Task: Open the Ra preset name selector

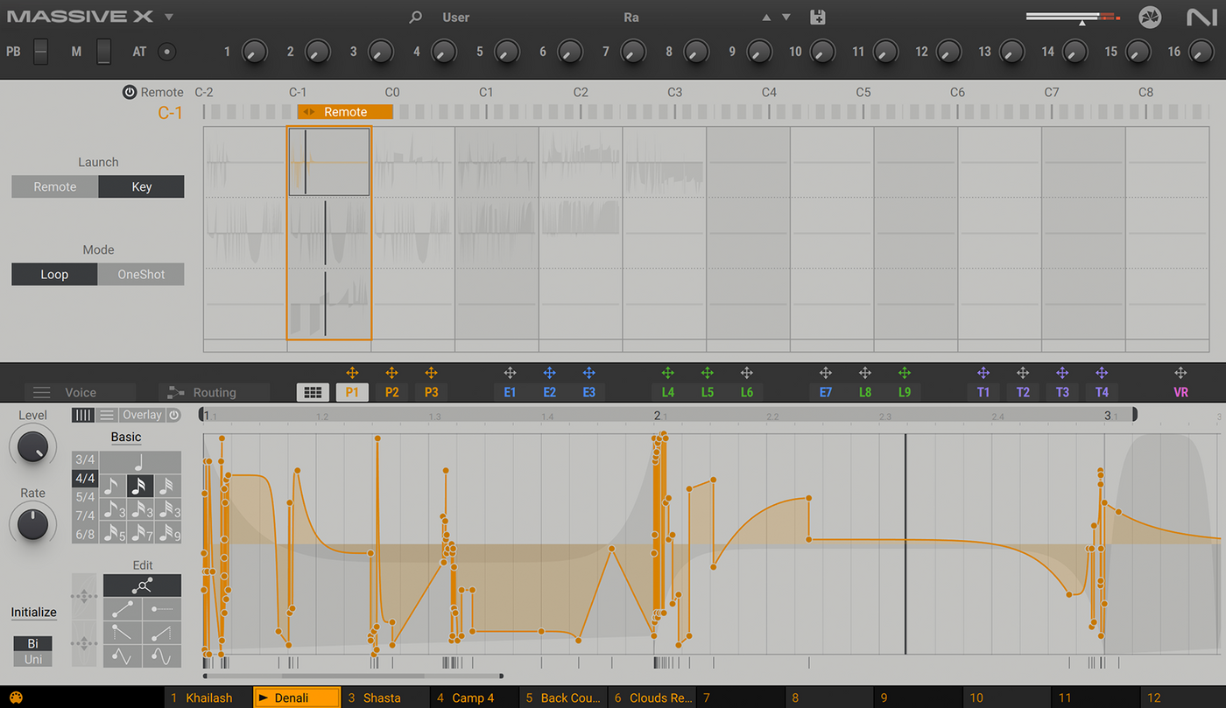Action: (x=631, y=18)
